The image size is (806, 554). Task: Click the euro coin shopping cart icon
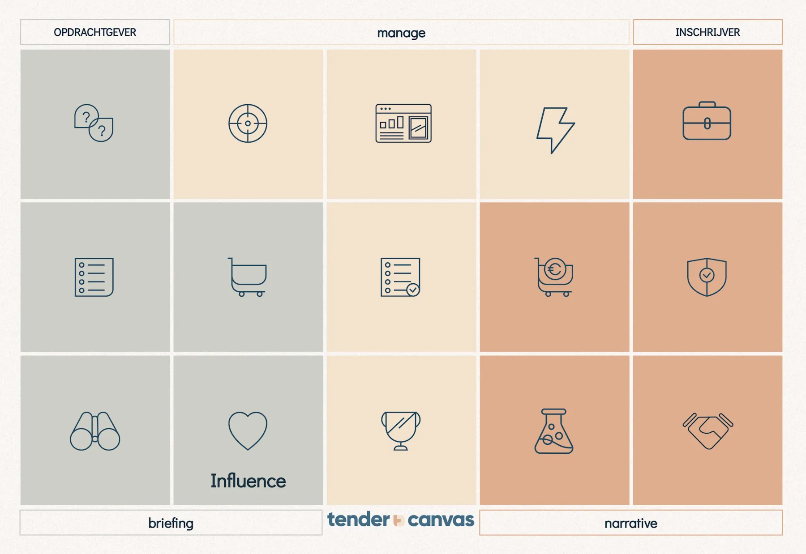(554, 277)
